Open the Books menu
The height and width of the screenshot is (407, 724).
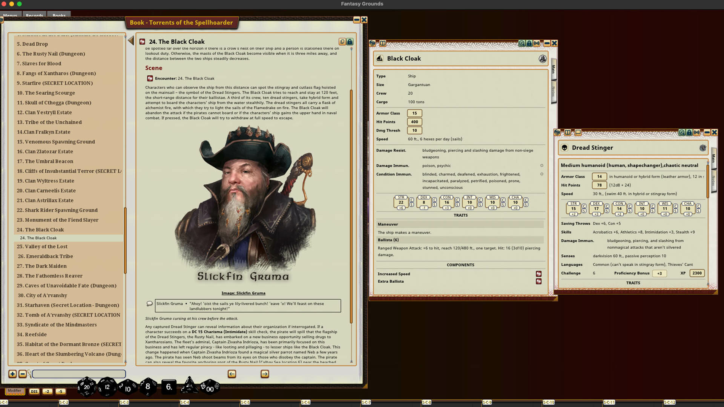59,15
